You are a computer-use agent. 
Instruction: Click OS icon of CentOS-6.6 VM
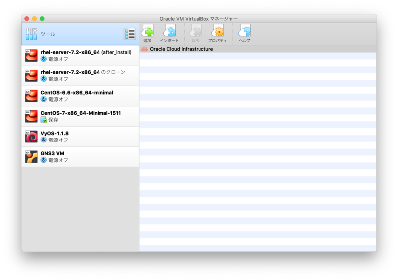pos(31,96)
